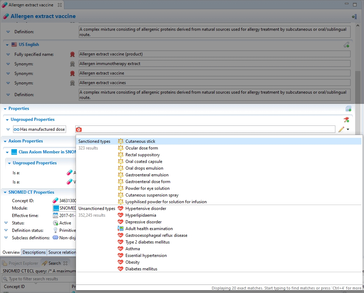
Task: Click the grey acceptability icon beside Allergen immunotherapy extract
Action: (72, 64)
